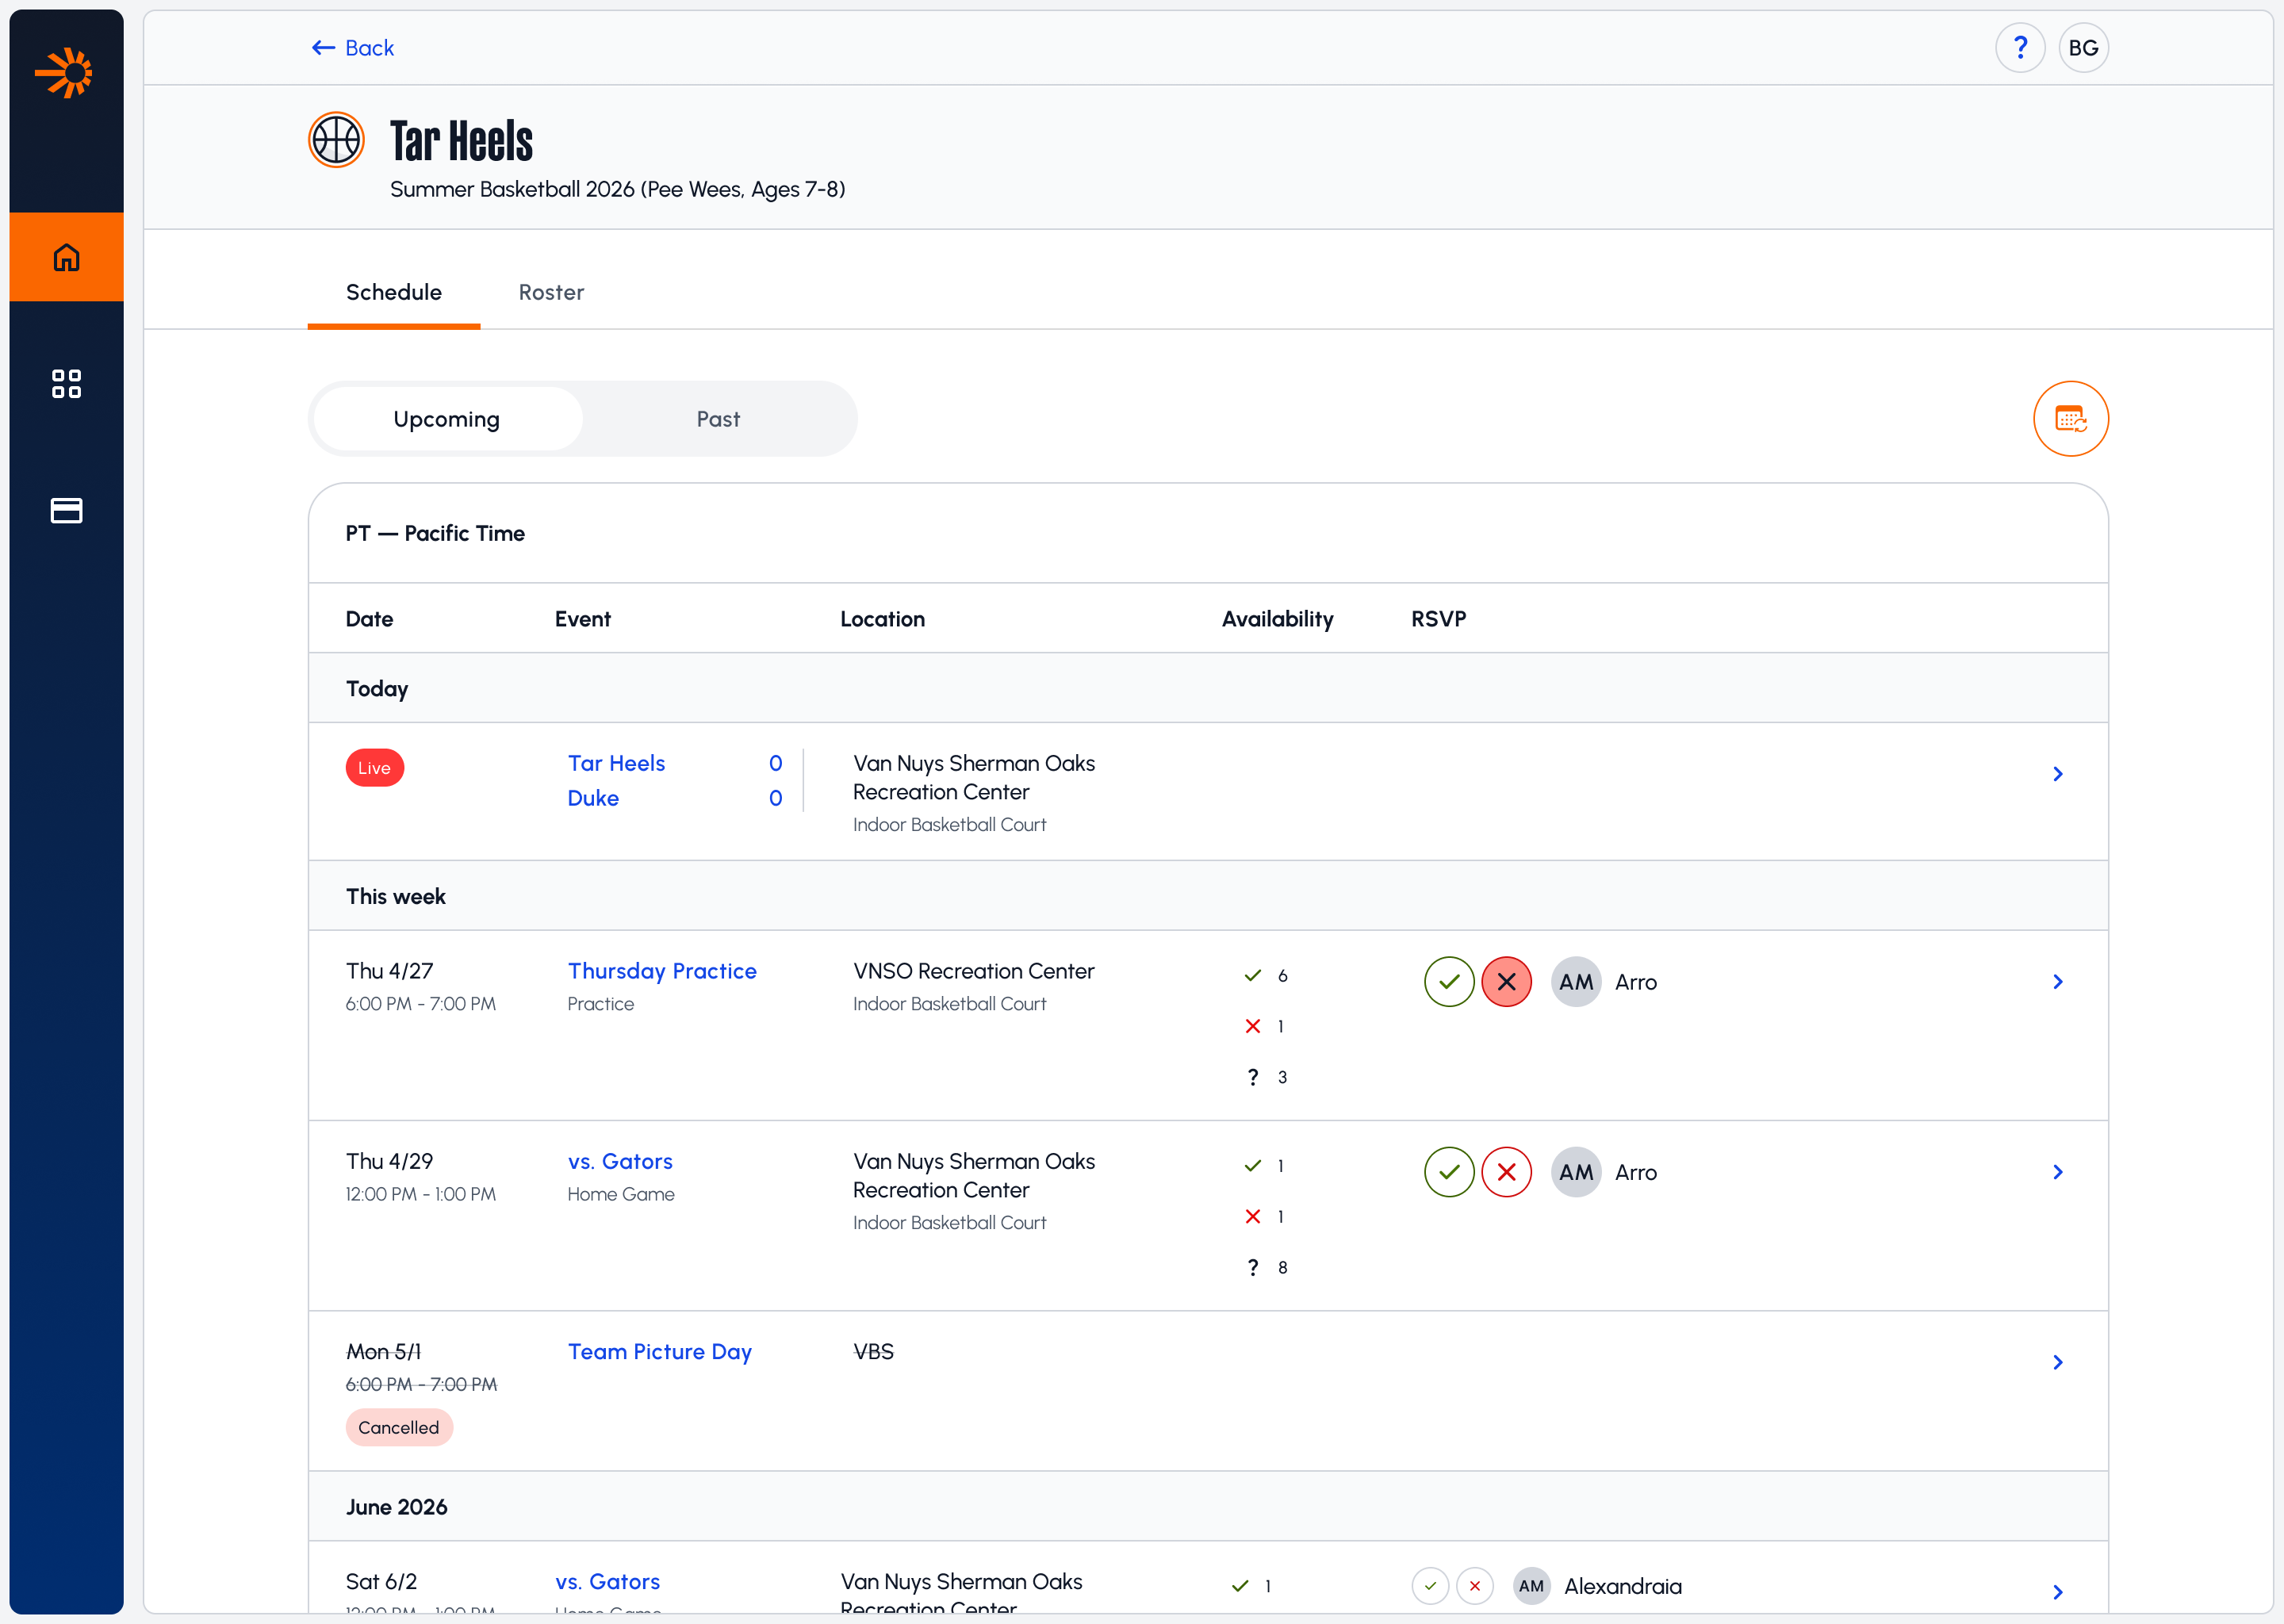This screenshot has width=2284, height=1624.
Task: Expand the live Tar Heels vs Duke row
Action: [x=2057, y=774]
